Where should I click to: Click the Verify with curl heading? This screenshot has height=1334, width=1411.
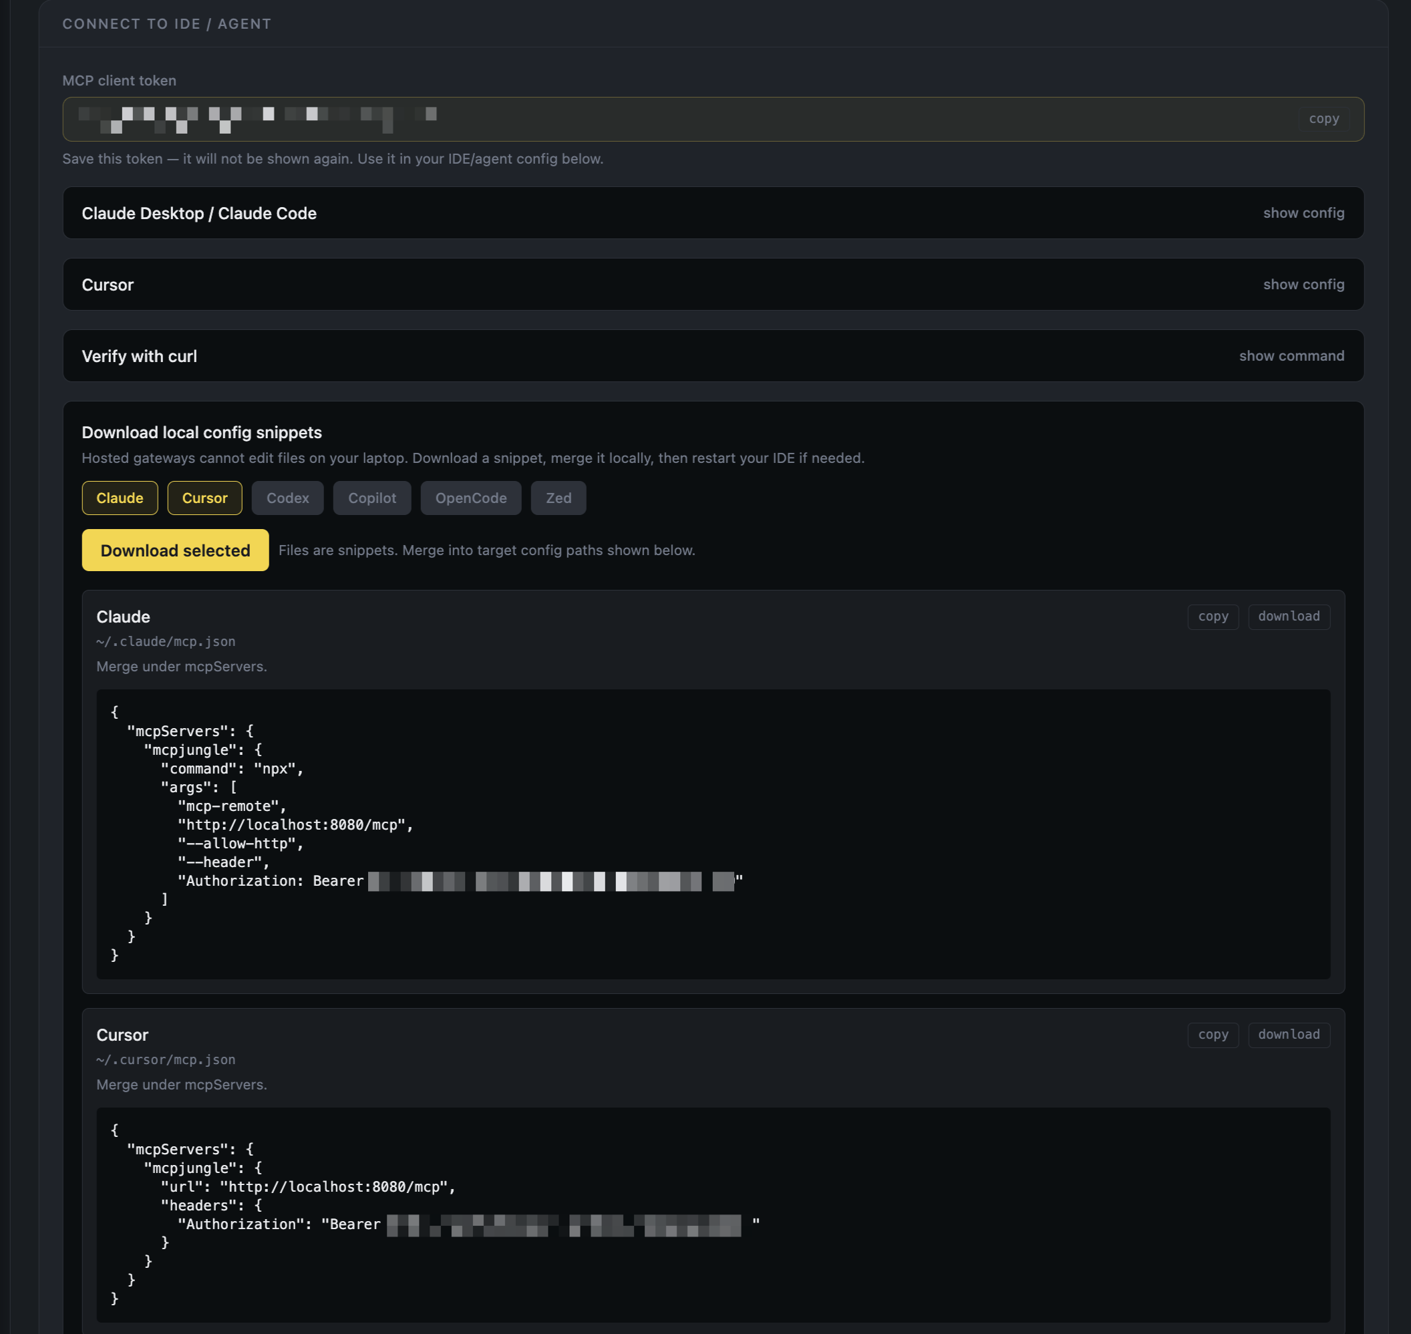click(x=140, y=356)
